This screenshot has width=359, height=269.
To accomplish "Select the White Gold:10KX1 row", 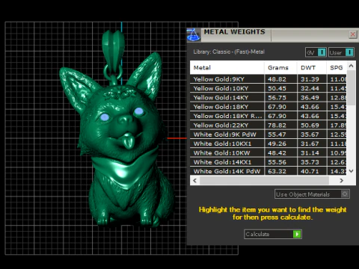I will (268, 143).
